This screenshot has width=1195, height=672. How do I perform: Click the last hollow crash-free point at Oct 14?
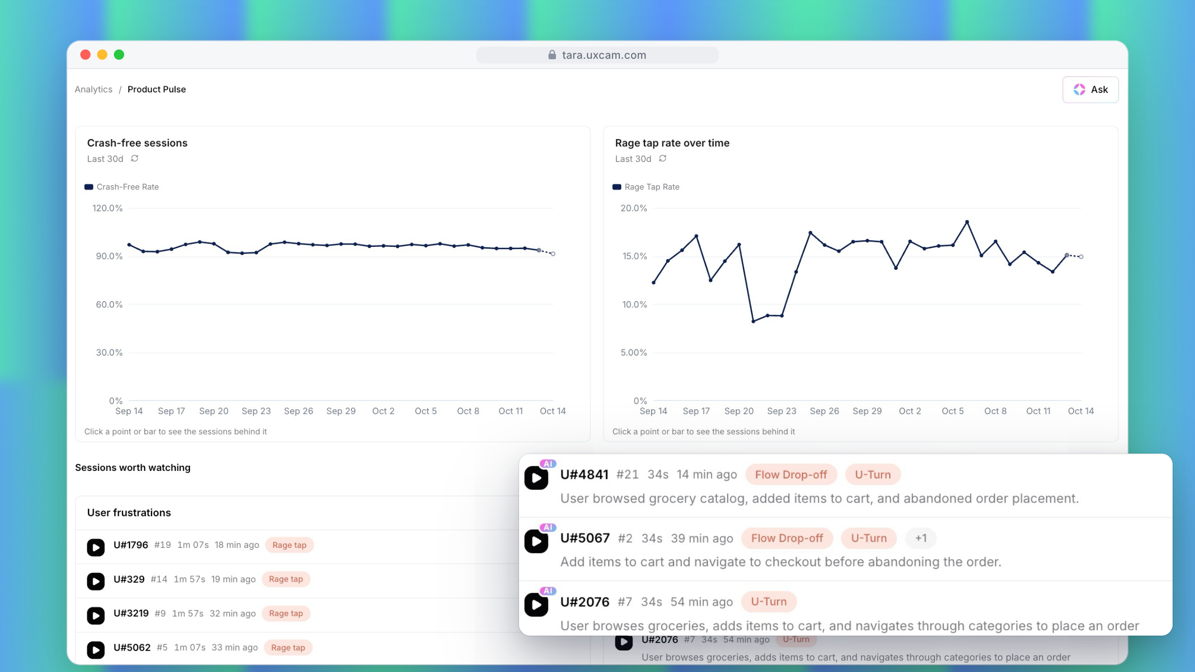click(x=553, y=254)
